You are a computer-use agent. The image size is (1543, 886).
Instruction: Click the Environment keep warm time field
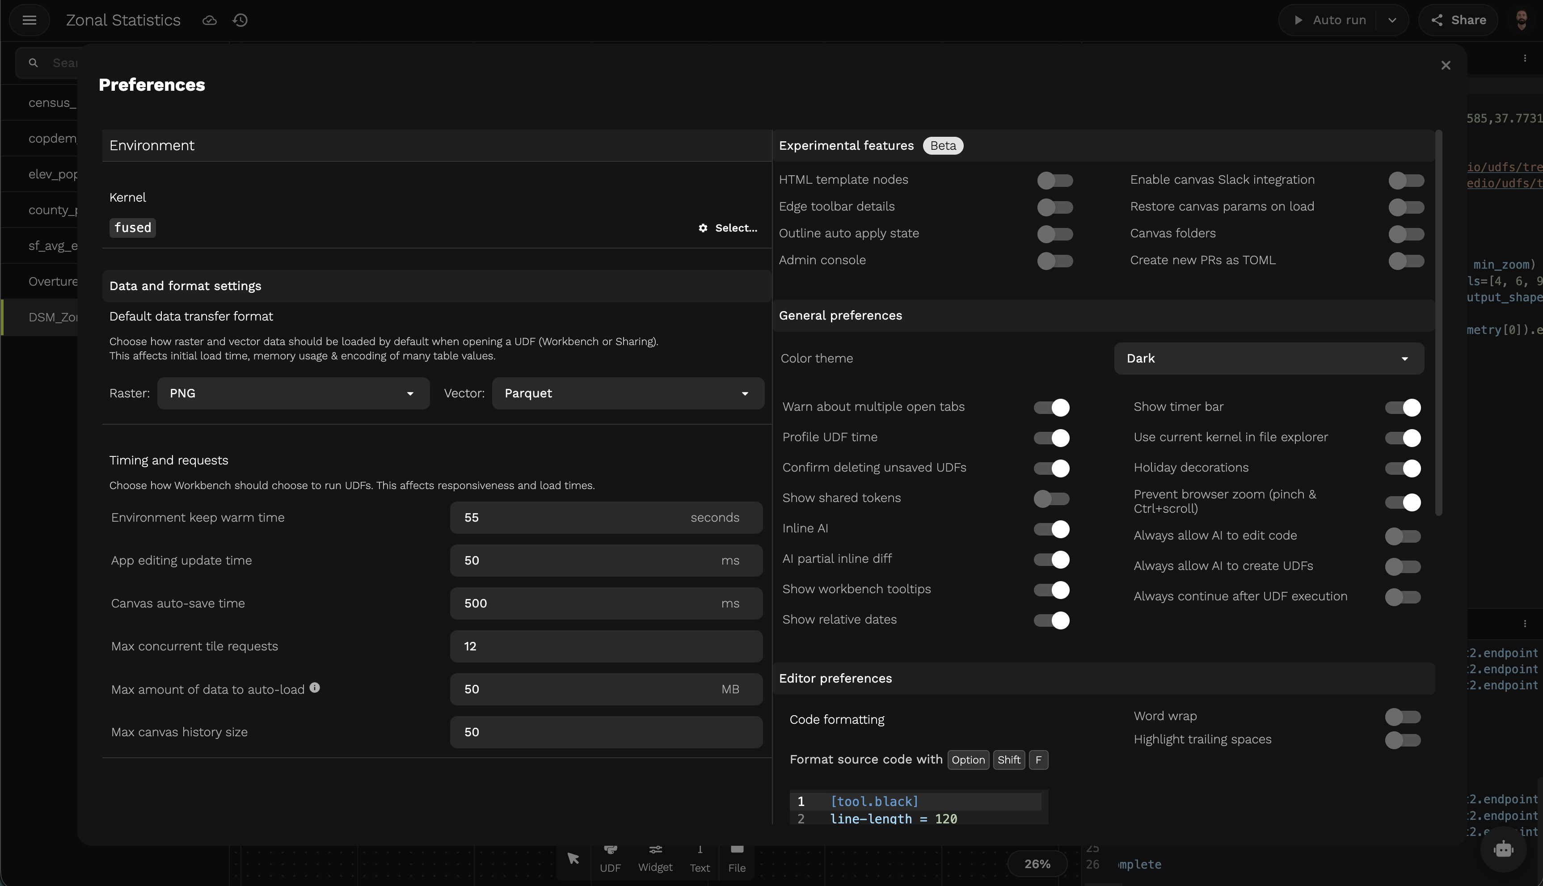click(x=606, y=517)
